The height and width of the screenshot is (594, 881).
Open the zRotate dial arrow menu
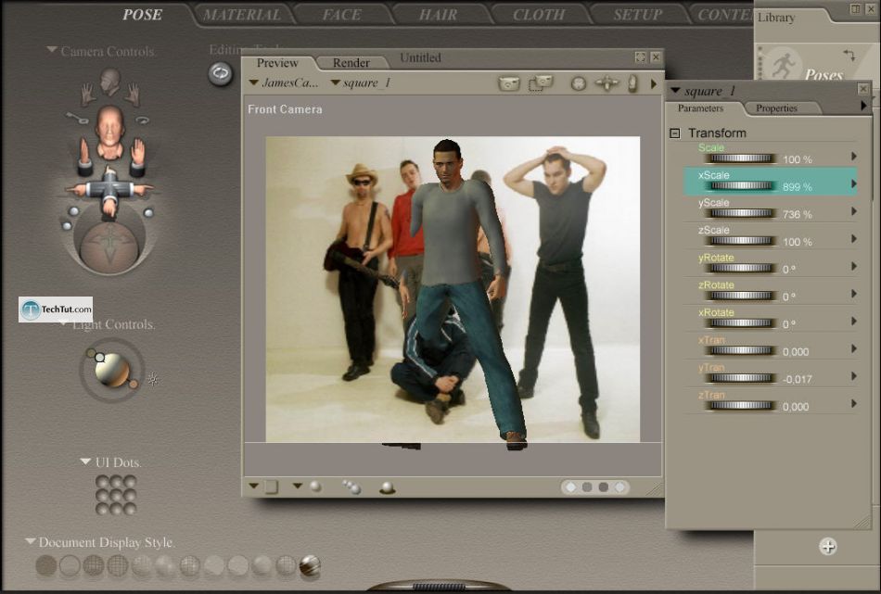(x=854, y=294)
